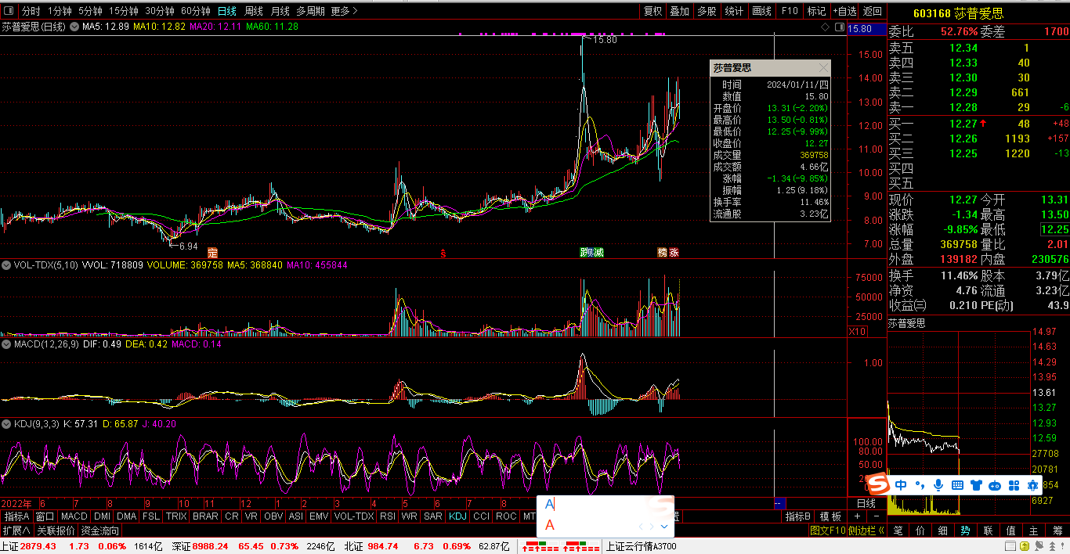This screenshot has width=1070, height=554.
Task: Toggle KDJ indicator tab
Action: click(458, 516)
